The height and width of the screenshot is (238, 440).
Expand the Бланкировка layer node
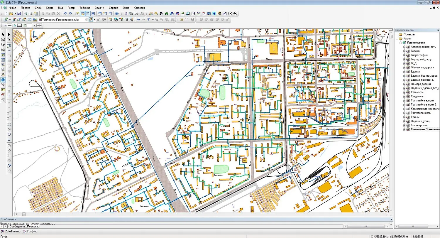pos(404,125)
